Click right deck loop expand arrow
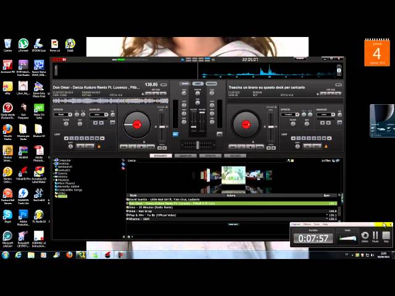This screenshot has height=296, width=395. 330,138
